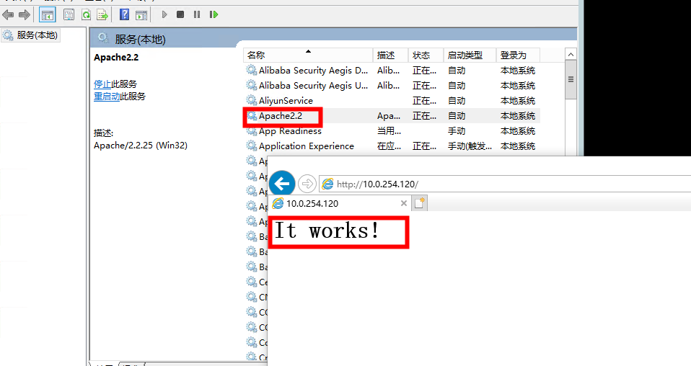Select Alibaba Security Aegis U... service row
This screenshot has width=691, height=366.
(392, 86)
